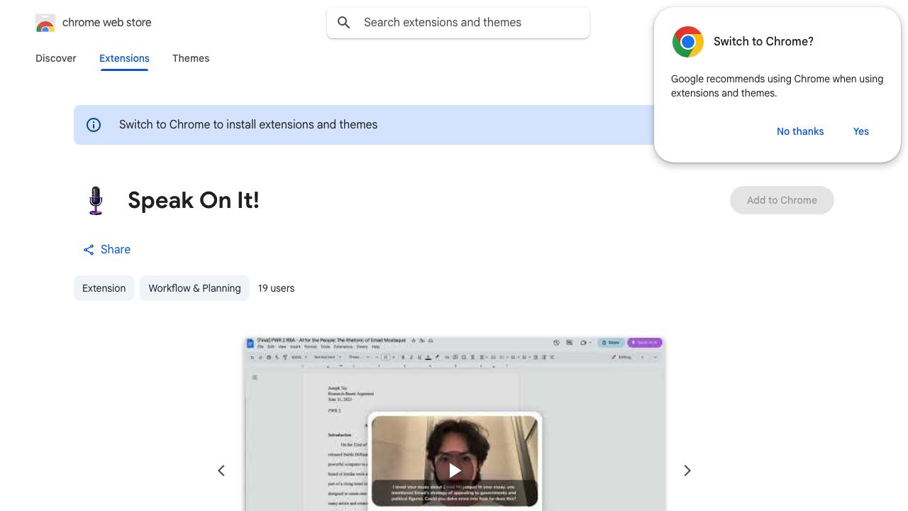This screenshot has width=908, height=511.
Task: Click the Add to Chrome button
Action: click(x=782, y=200)
